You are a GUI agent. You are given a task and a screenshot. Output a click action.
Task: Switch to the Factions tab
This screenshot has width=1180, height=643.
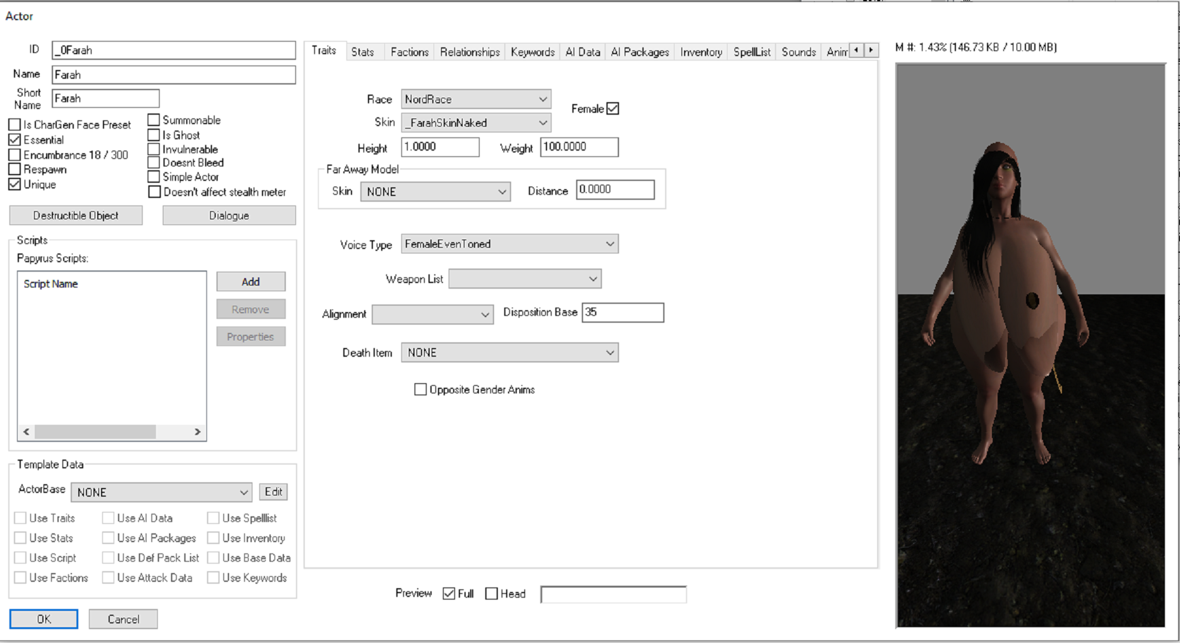pos(409,52)
